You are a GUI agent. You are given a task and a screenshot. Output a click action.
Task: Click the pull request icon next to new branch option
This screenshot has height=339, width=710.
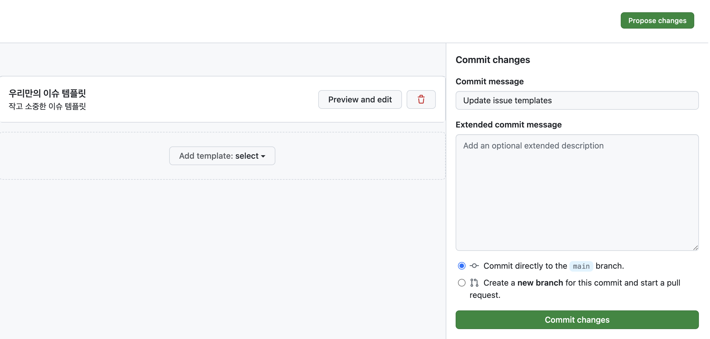tap(474, 283)
